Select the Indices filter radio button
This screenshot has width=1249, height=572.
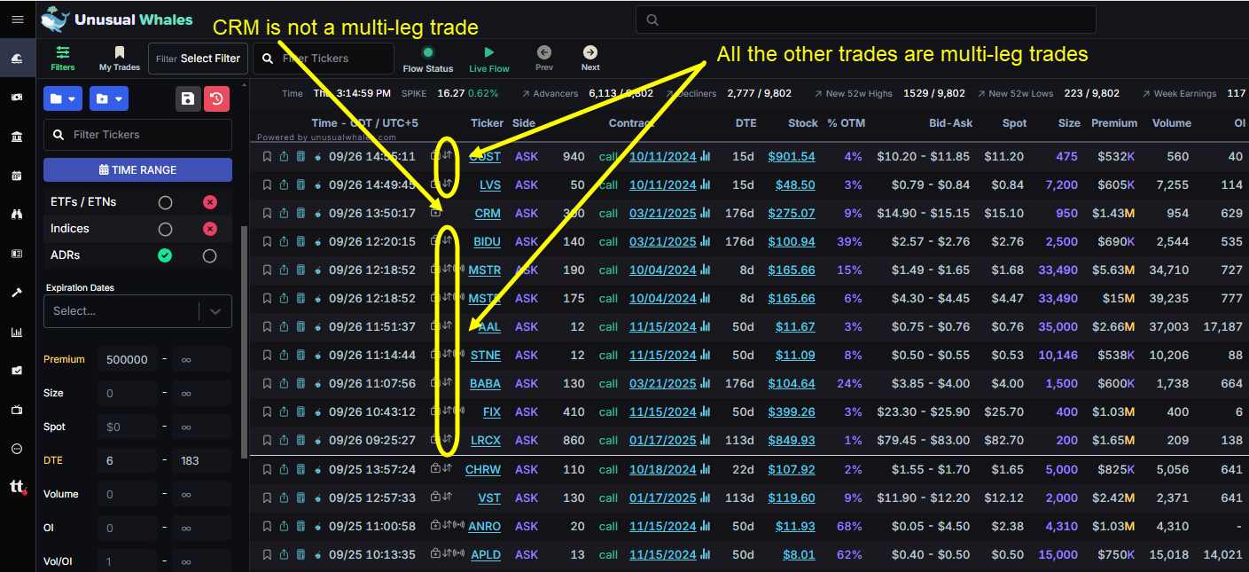(x=165, y=229)
